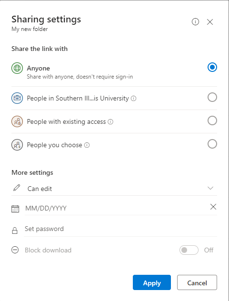Select the Anyone radio button
Screen dimensions: 229x301
pos(212,67)
